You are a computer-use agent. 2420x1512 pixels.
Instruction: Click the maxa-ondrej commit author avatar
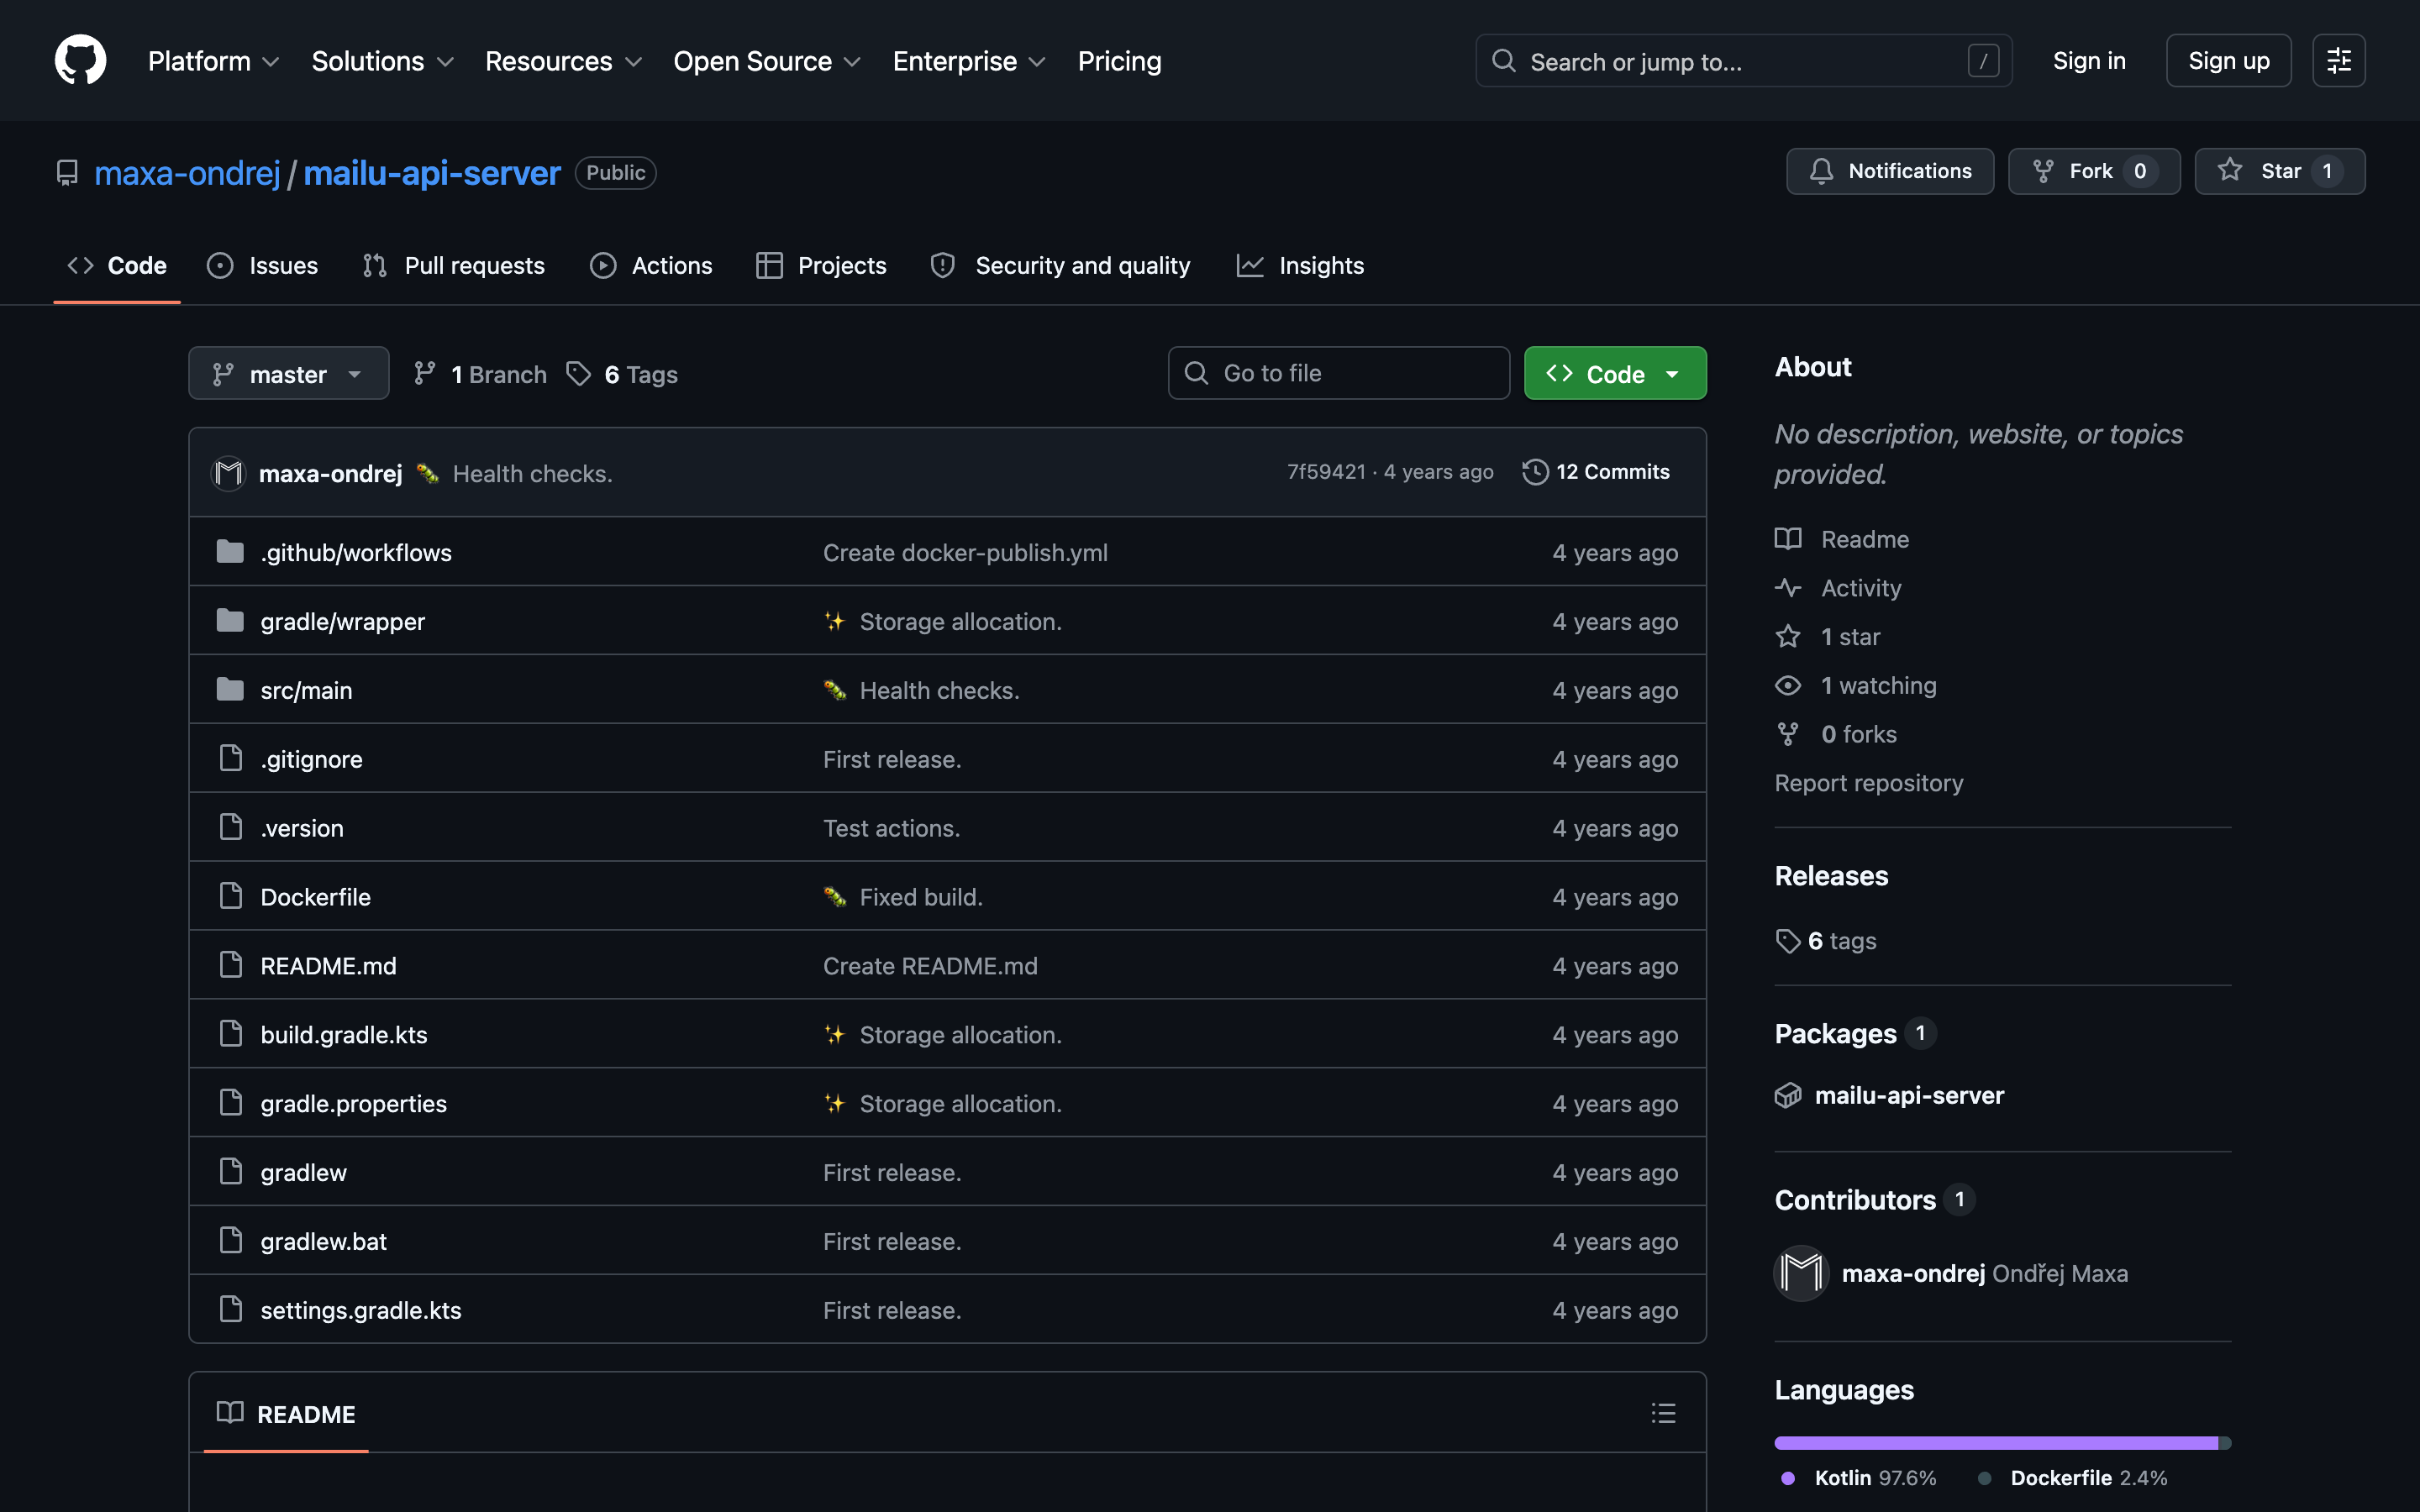pos(229,473)
